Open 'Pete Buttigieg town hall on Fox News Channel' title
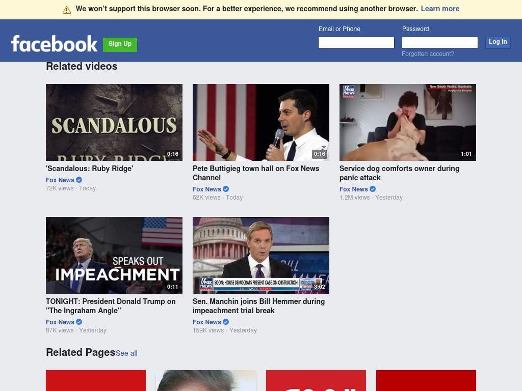The width and height of the screenshot is (522, 391). [256, 173]
